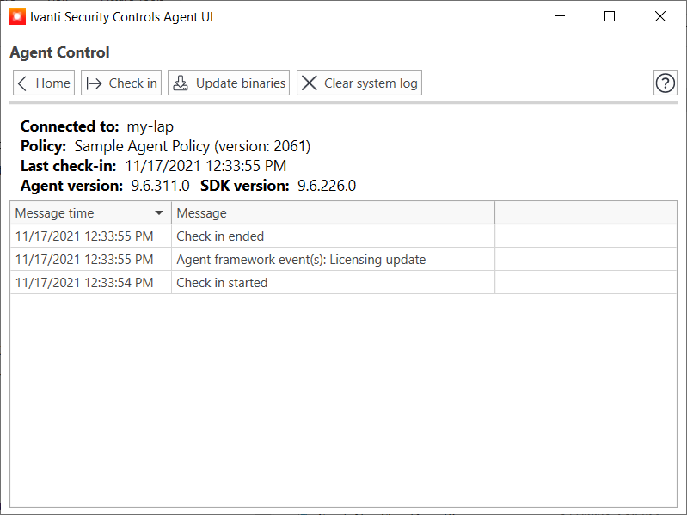
Task: Click the Agent Control heading
Action: coord(59,52)
